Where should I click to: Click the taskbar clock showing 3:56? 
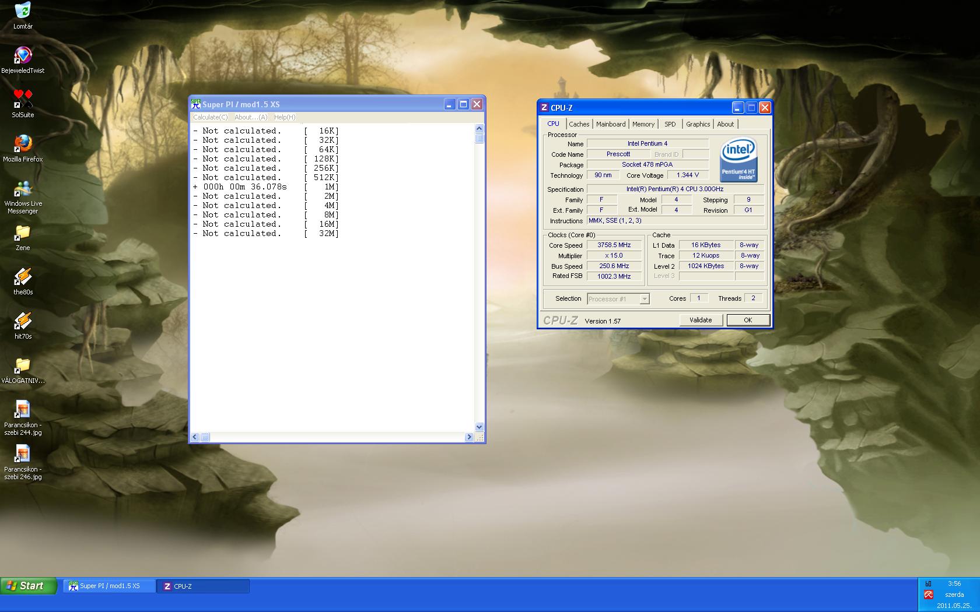coord(954,583)
